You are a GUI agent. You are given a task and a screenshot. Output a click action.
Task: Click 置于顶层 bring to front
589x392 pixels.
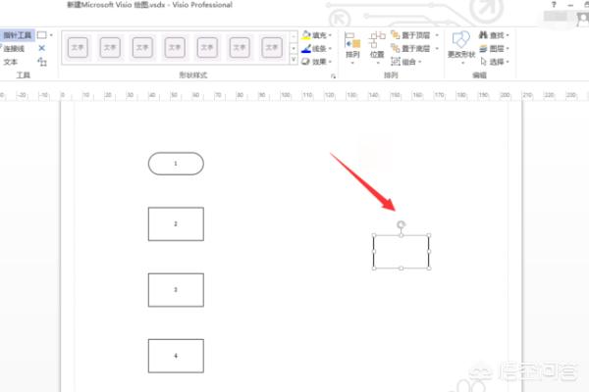coord(410,35)
